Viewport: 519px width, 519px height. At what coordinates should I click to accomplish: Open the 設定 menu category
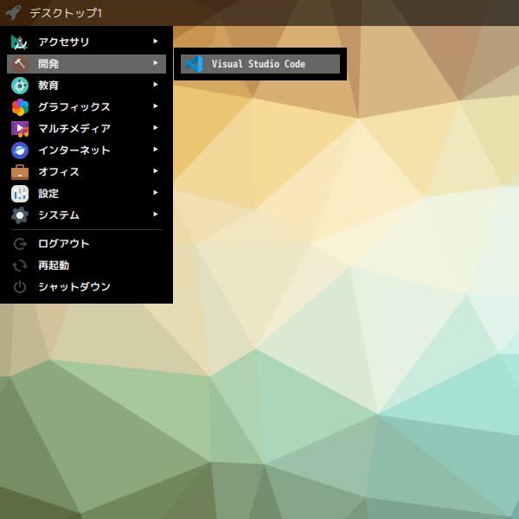(x=86, y=194)
